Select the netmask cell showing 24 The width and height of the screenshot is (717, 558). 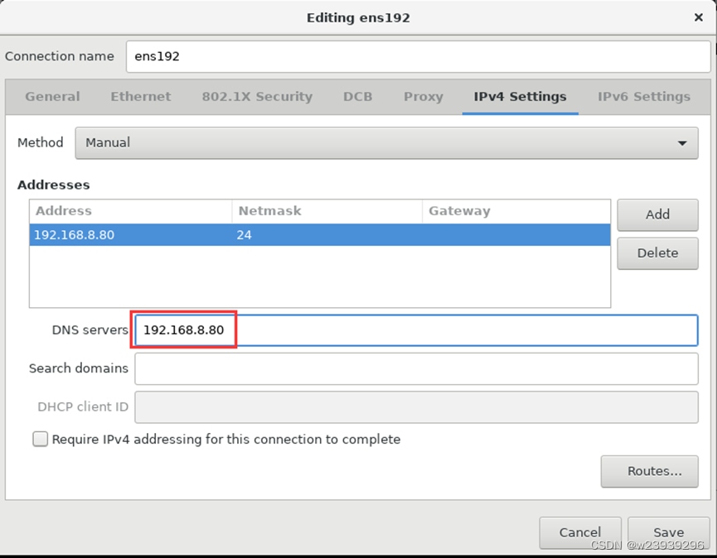tap(327, 234)
